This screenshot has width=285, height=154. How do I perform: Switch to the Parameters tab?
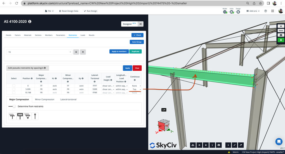60,35
